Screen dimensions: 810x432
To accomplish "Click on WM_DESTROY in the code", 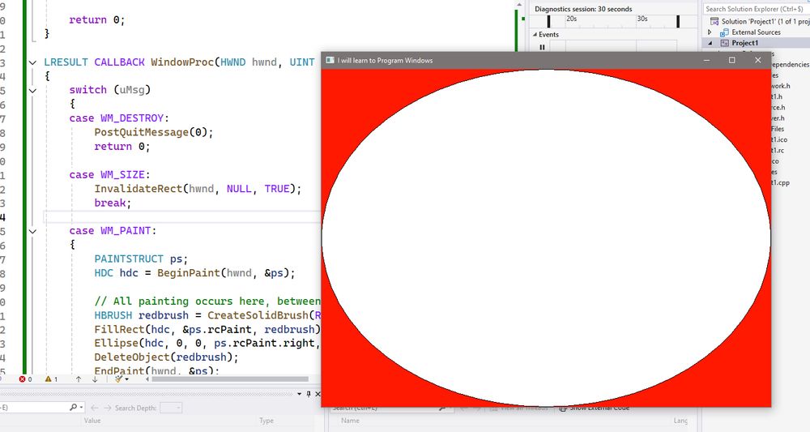I will tap(132, 118).
